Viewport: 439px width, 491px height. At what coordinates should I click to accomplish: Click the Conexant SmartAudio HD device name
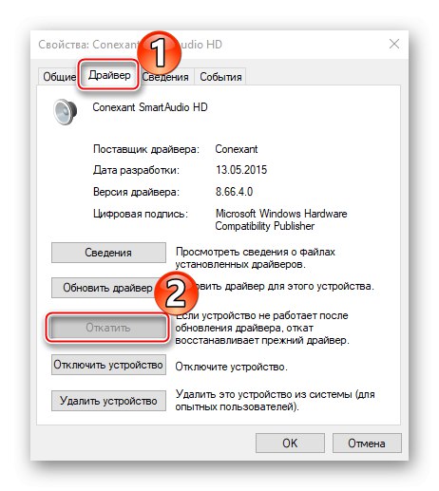click(x=150, y=107)
